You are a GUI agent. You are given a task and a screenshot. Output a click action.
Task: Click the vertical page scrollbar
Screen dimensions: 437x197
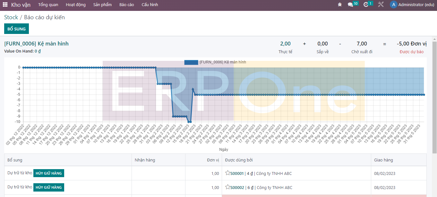[x=434, y=96]
